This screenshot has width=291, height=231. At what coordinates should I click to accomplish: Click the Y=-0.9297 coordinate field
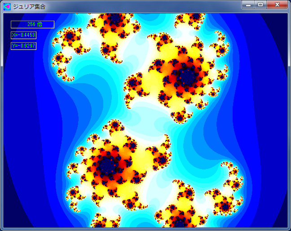(x=23, y=46)
